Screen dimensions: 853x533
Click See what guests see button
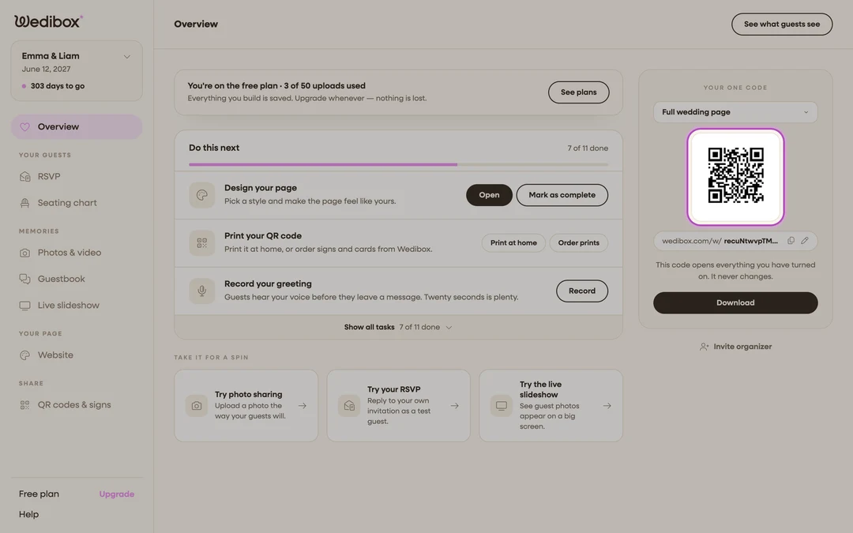pyautogui.click(x=782, y=24)
